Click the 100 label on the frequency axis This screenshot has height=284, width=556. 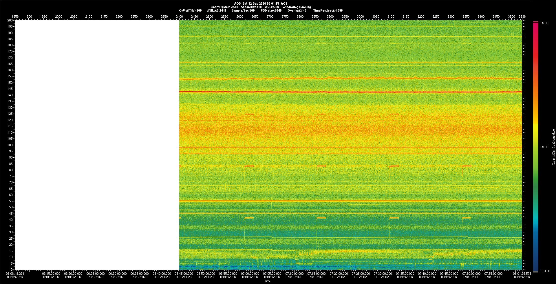click(10, 145)
